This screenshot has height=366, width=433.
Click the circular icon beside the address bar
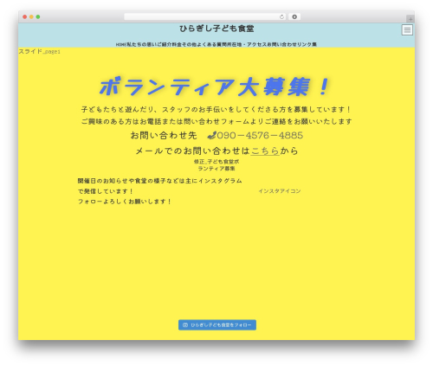click(294, 17)
